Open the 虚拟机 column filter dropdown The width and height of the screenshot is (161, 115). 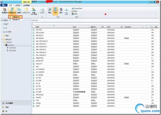[100, 27]
